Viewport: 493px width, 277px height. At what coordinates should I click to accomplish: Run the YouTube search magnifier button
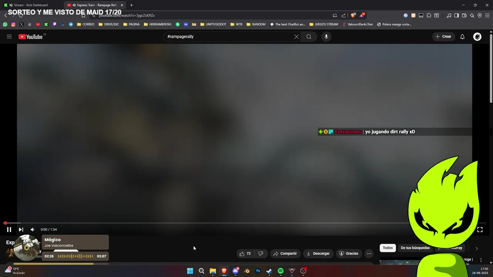[x=309, y=37]
